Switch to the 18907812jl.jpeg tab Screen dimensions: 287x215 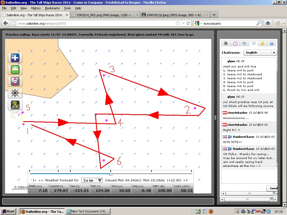click(x=175, y=15)
